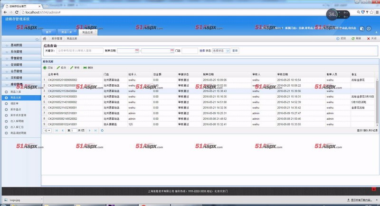The width and height of the screenshot is (380, 206).
Task: Open 库存盘点 in the sidebar
Action: 16,110
